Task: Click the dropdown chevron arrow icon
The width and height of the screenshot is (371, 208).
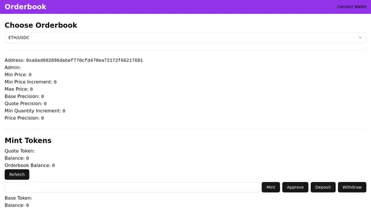Action: click(360, 38)
